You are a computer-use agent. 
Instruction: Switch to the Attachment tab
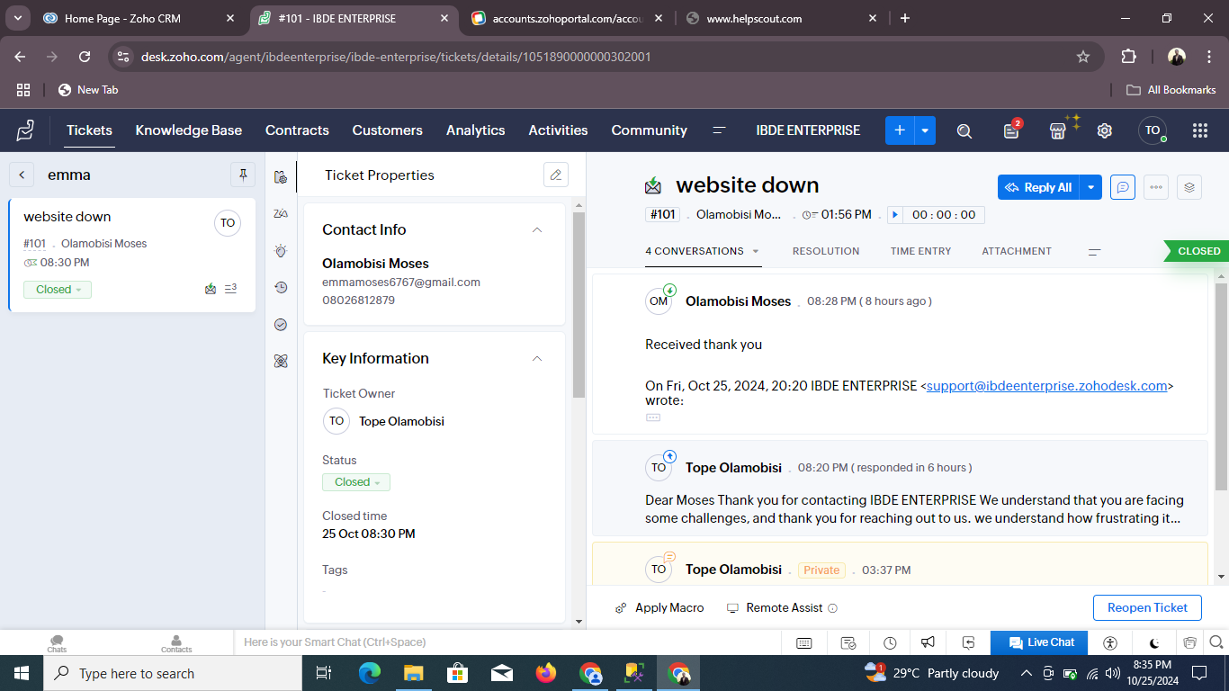[1017, 251]
